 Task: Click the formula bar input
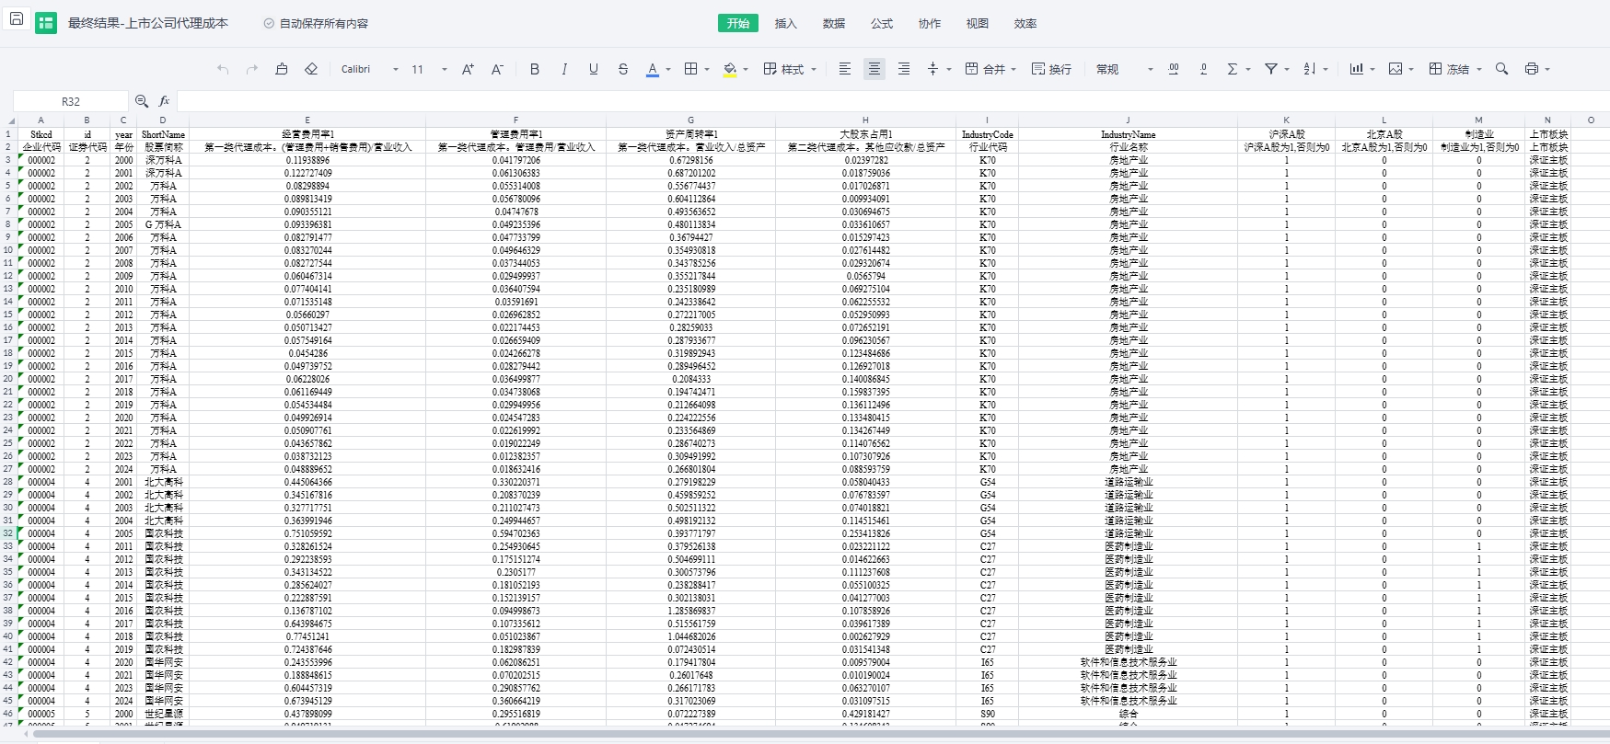(x=893, y=101)
